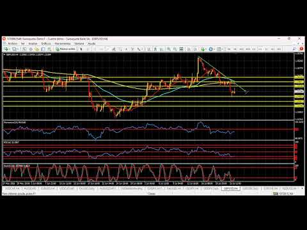Expand the Indicators list dropdown arrow
The height and width of the screenshot is (230, 307).
(x=206, y=49)
